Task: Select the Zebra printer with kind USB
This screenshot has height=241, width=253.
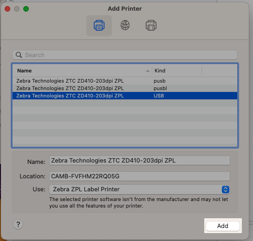Action: click(x=125, y=96)
